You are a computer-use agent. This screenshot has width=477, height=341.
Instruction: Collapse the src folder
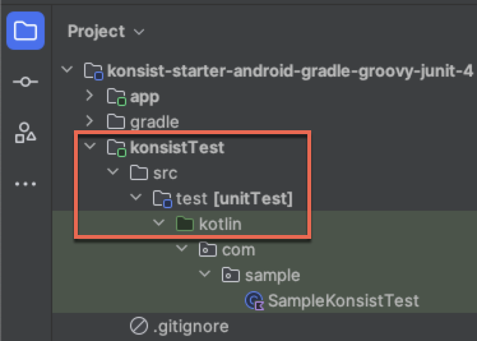point(113,172)
